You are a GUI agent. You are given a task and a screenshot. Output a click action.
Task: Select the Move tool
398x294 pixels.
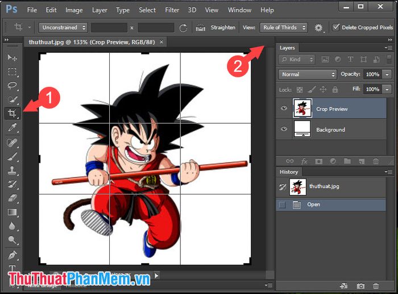point(12,58)
